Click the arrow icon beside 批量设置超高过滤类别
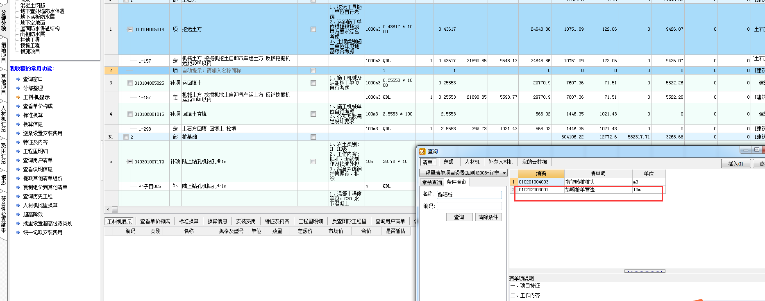 click(x=18, y=224)
